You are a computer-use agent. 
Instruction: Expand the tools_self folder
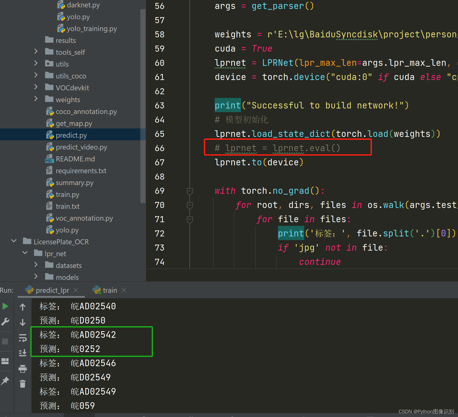pyautogui.click(x=36, y=51)
